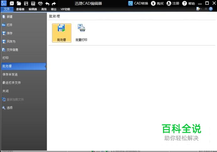The width and height of the screenshot is (217, 152).
Task: Click the blue help question-mark icon
Action: pos(211,9)
